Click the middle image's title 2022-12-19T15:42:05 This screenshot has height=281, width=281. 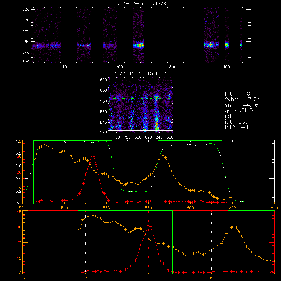pos(140,74)
